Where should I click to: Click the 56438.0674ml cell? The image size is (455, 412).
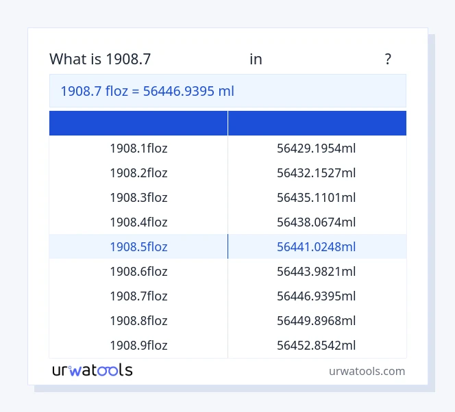coord(317,222)
